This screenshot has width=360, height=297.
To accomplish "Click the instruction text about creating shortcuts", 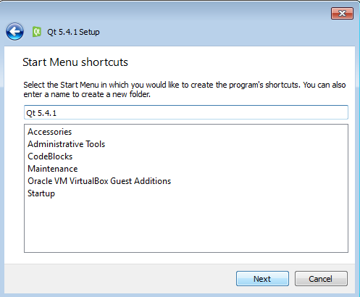I will click(x=185, y=89).
